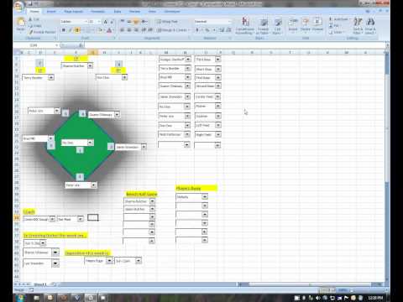Toggle Italic formatting
This screenshot has width=403, height=302.
pos(71,30)
